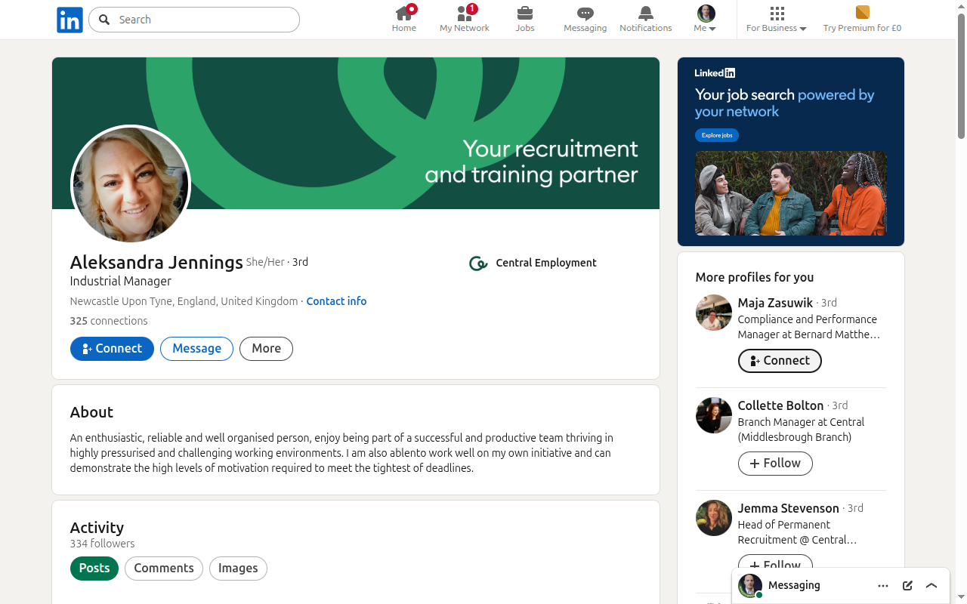Open My Network from the nav bar

coord(465,20)
